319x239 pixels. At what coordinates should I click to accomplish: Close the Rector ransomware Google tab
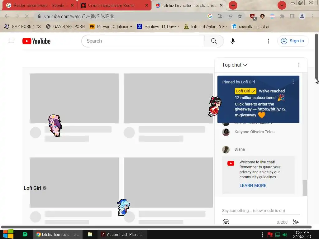(72, 6)
